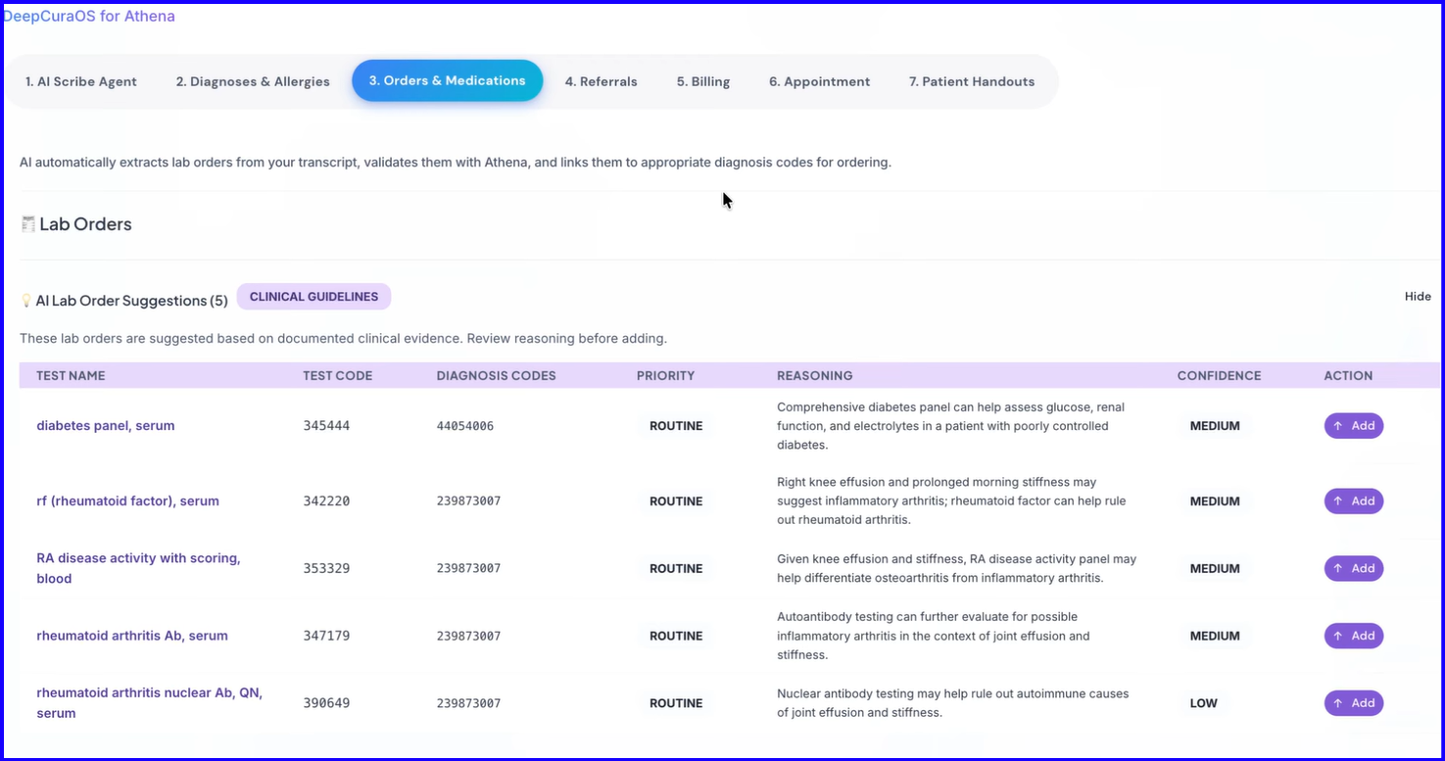Add the diabetes panel, serum order
Image resolution: width=1445 pixels, height=761 pixels.
[1353, 426]
